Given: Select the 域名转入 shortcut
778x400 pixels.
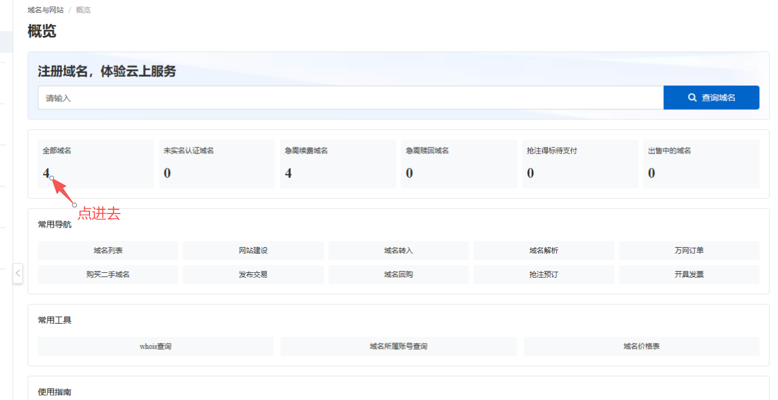Looking at the screenshot, I should (398, 251).
